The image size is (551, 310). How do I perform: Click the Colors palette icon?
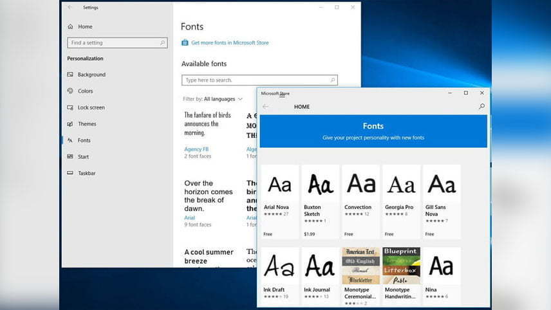tap(70, 91)
